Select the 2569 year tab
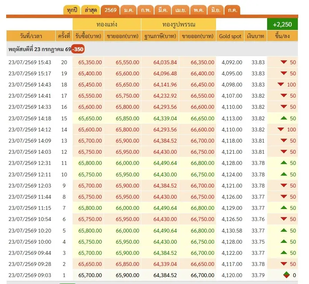This screenshot has height=284, width=309. coord(110,10)
